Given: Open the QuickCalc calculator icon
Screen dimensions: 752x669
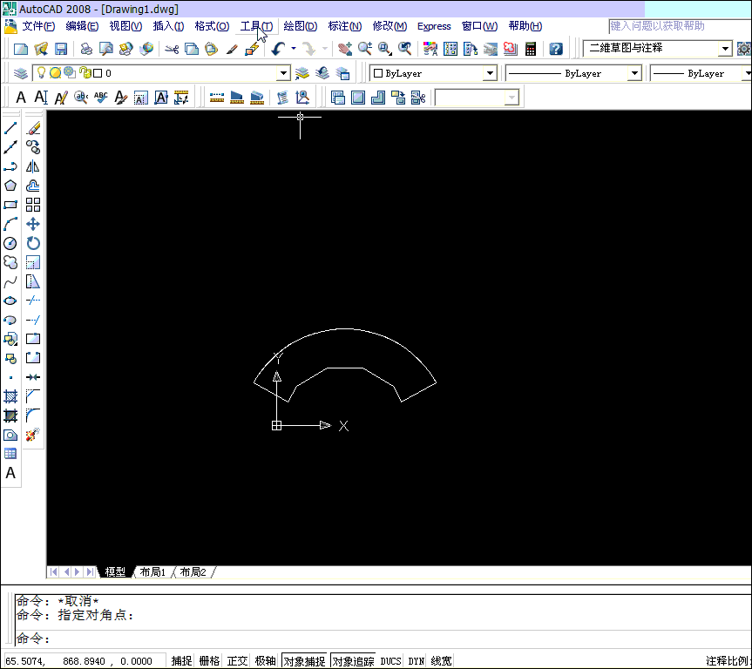Looking at the screenshot, I should coord(531,49).
